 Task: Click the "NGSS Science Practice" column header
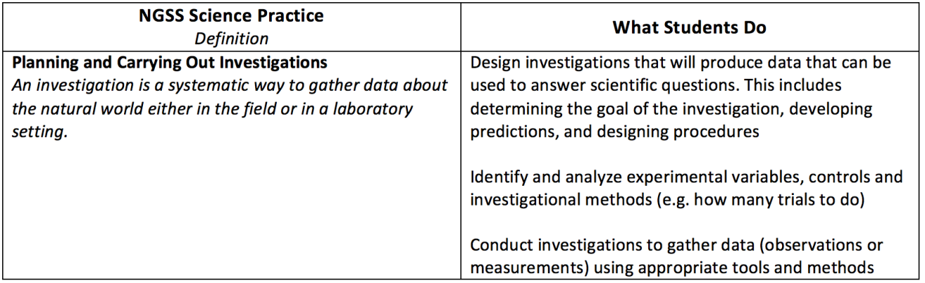pos(233,17)
